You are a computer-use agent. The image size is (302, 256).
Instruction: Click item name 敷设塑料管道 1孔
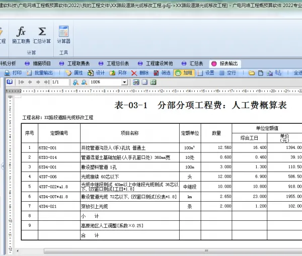coord(99,167)
